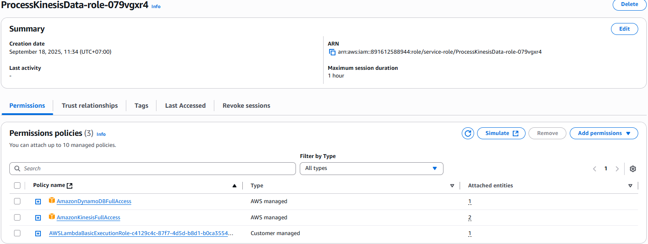Select the AmazonDynamoDBFullAccess policy checkbox
648x244 pixels.
(x=17, y=201)
